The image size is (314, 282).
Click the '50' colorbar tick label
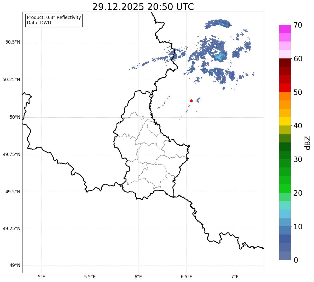[x=298, y=92]
